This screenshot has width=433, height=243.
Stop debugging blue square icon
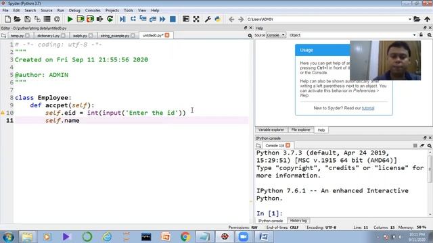tap(173, 19)
